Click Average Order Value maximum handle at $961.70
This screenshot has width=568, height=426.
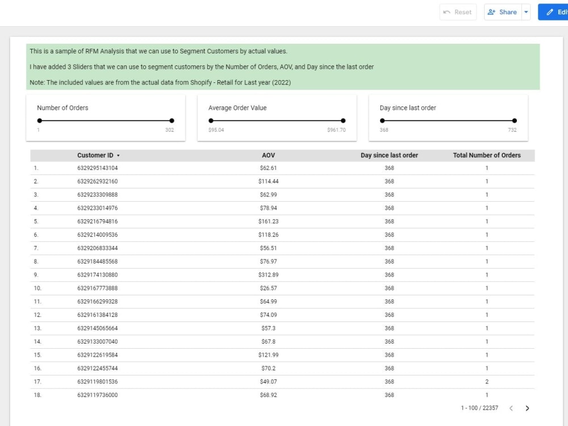(x=343, y=120)
